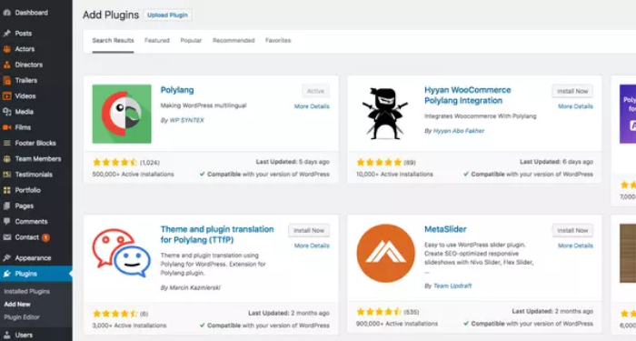
Task: Open author link Hyyan Abo Fakher
Action: 459,131
